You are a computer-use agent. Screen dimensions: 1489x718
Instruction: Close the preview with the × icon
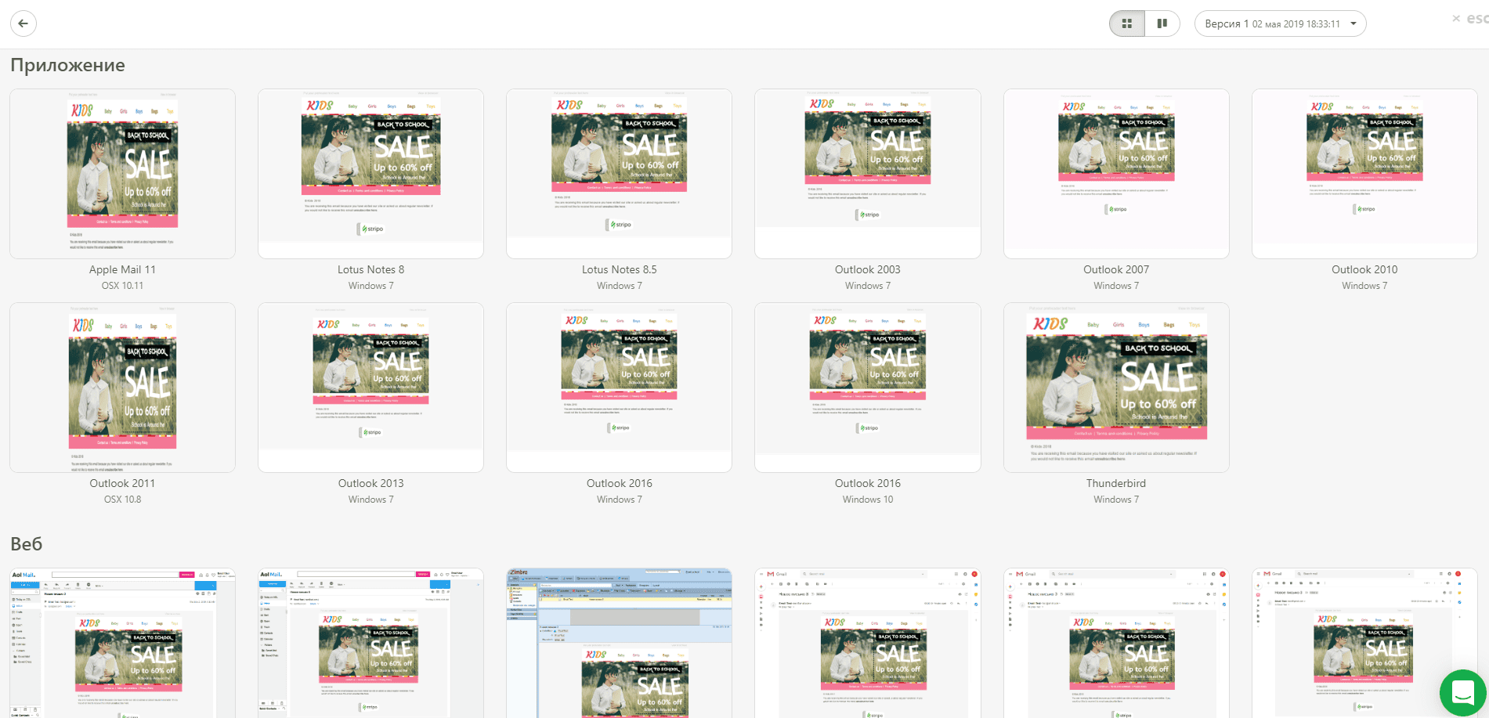pyautogui.click(x=1457, y=18)
